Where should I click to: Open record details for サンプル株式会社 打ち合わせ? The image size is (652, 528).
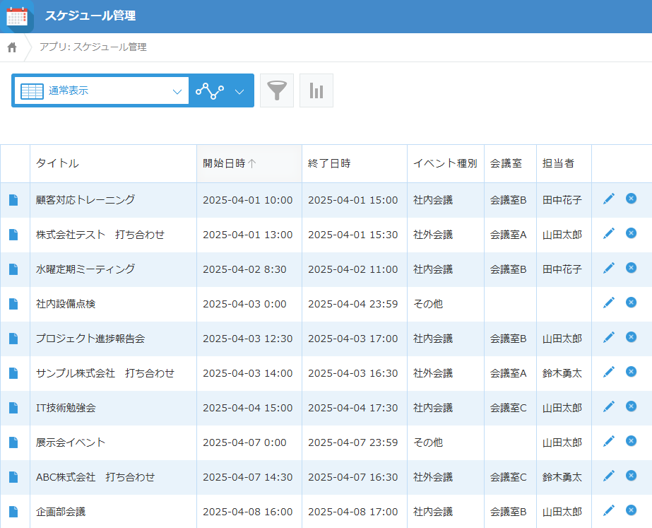[13, 372]
